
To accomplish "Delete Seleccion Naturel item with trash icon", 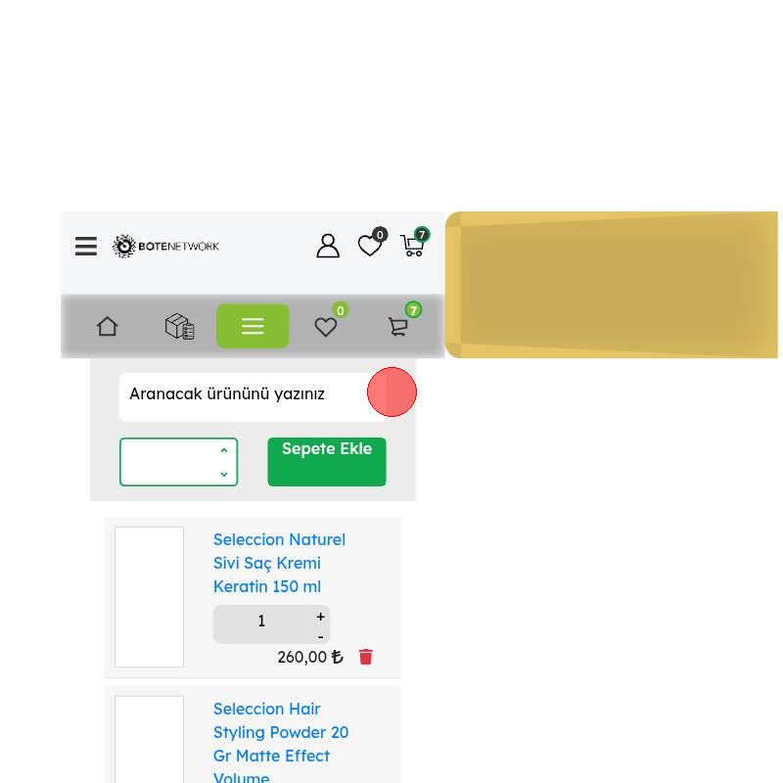I will [365, 657].
